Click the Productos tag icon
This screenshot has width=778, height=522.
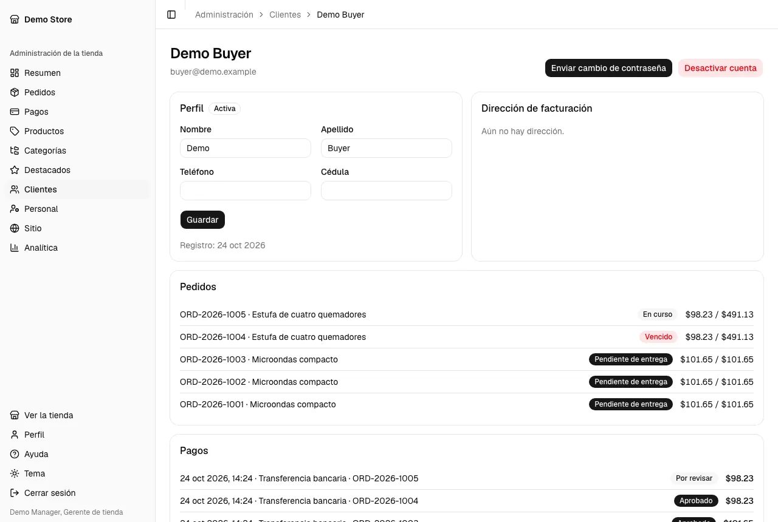15,131
